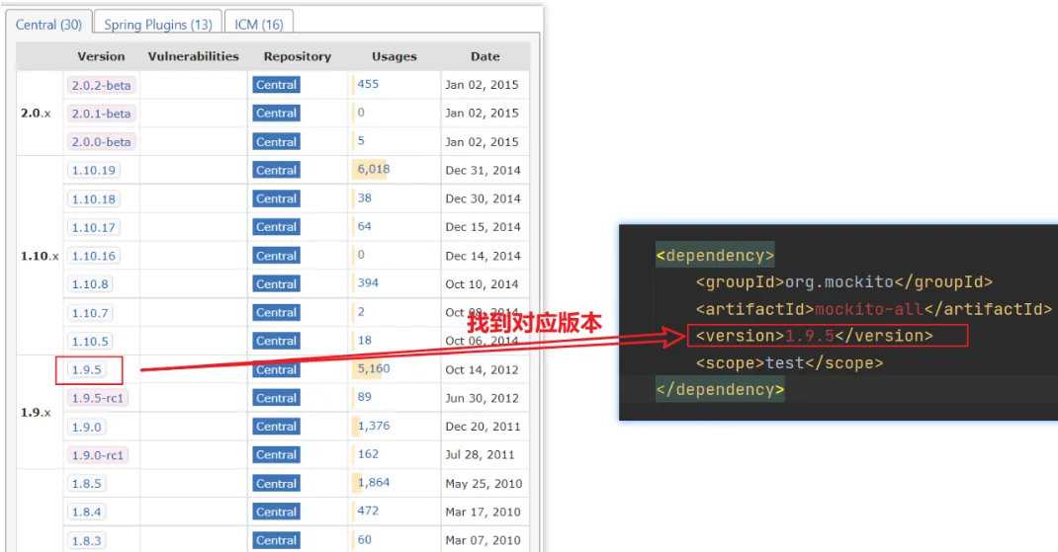Open version 1.8.5 link
Screen dimensions: 1058x552
pos(86,483)
